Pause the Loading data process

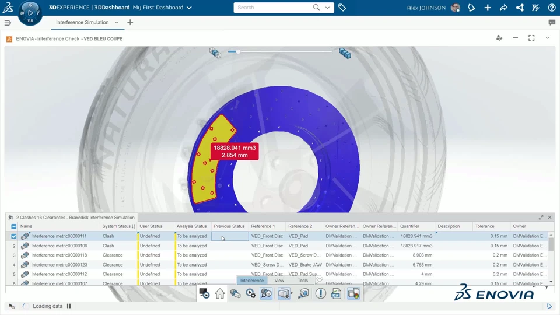69,306
